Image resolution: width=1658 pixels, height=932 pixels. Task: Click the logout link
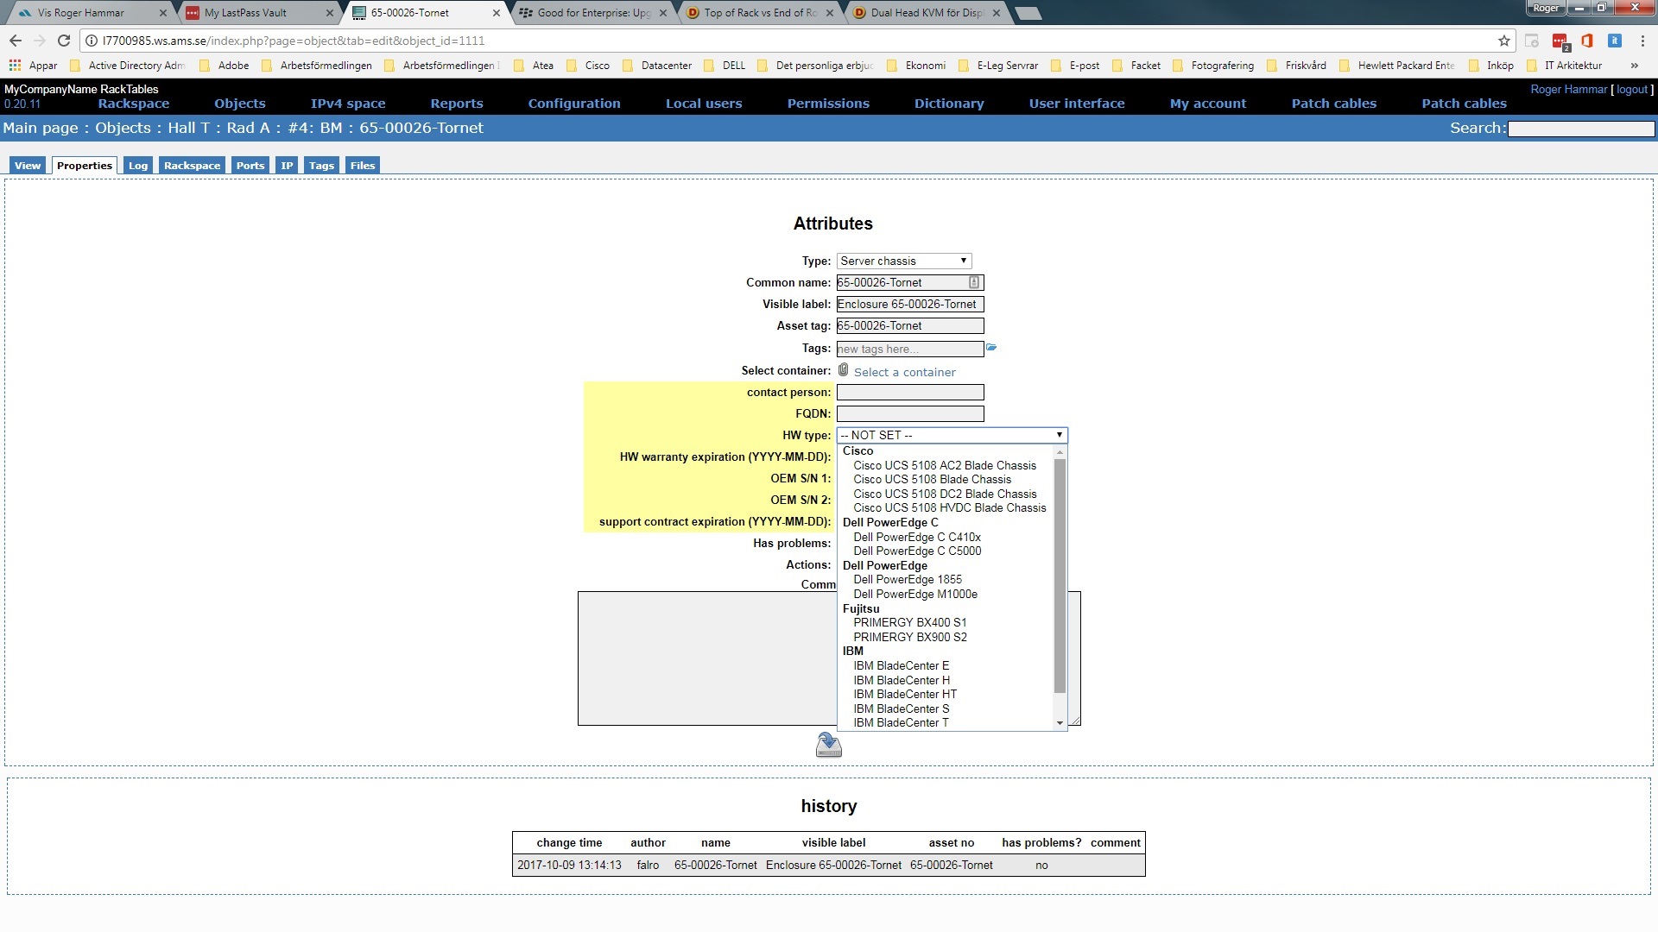coord(1631,90)
